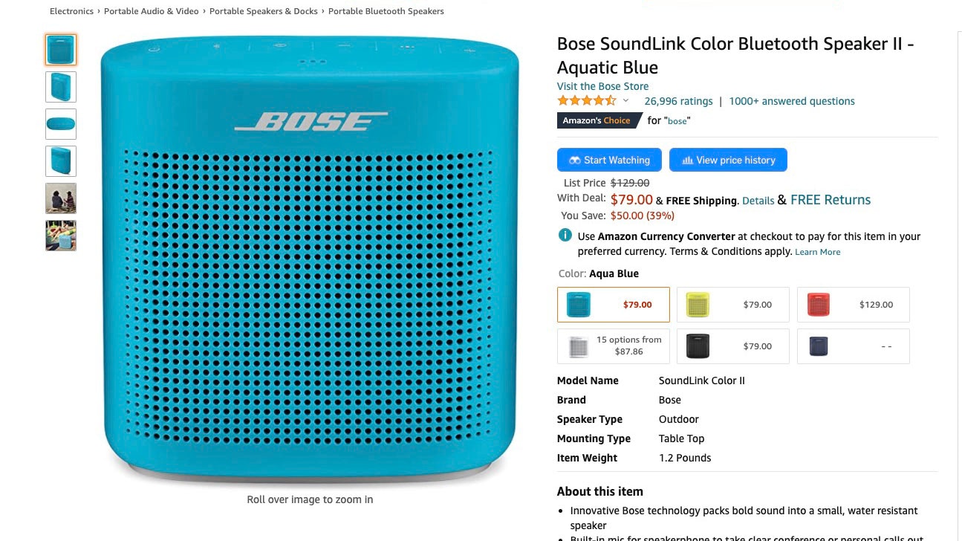Viewport: 962px width, 541px height.
Task: Click the bar chart icon on price history
Action: pos(687,161)
